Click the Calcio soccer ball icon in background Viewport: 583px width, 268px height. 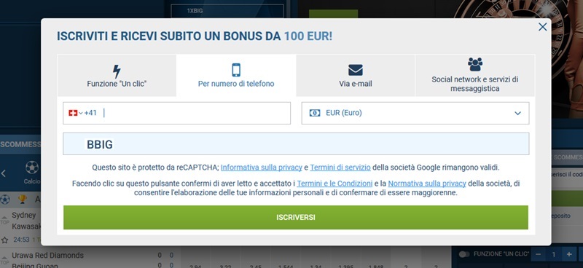click(32, 167)
